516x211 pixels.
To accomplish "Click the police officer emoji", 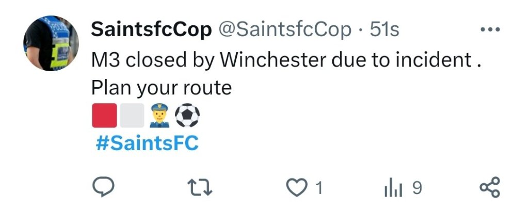I will [159, 116].
